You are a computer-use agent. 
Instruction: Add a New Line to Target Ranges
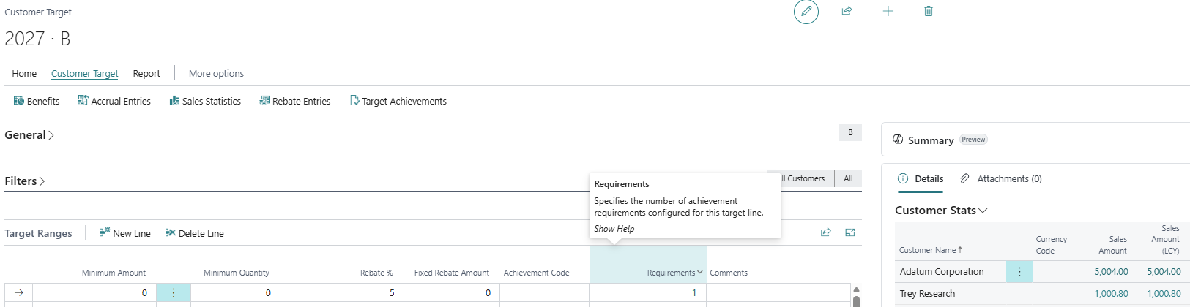click(x=125, y=233)
